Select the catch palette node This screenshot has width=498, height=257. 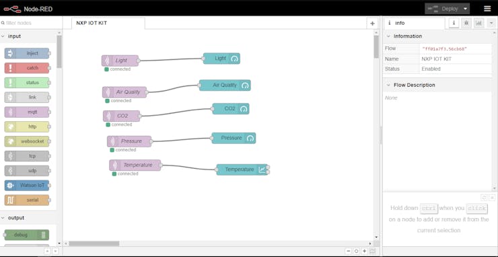tap(27, 68)
